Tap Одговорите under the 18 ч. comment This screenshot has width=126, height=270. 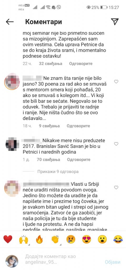(78, 126)
